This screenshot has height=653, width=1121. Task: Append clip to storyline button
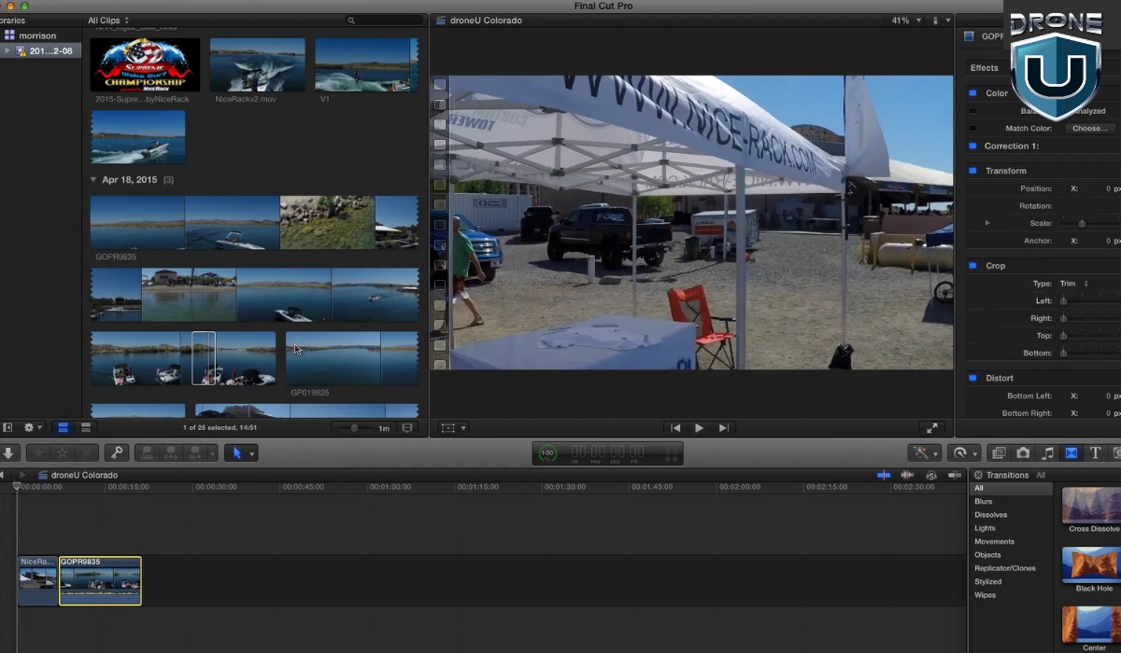[x=197, y=453]
